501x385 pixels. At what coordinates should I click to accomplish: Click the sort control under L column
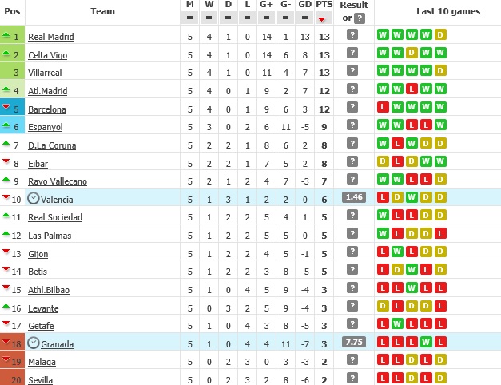coord(247,18)
